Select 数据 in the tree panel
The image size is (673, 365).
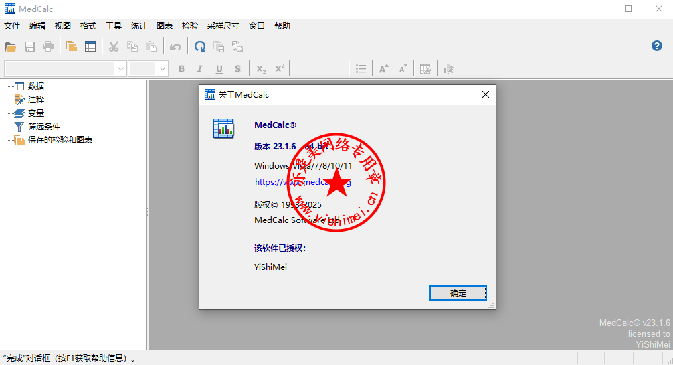[36, 86]
